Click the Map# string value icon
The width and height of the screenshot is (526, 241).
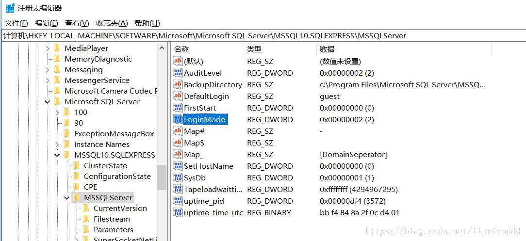178,131
